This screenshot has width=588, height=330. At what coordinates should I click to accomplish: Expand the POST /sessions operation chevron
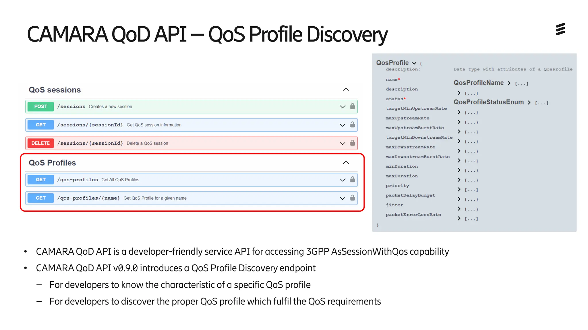(342, 107)
